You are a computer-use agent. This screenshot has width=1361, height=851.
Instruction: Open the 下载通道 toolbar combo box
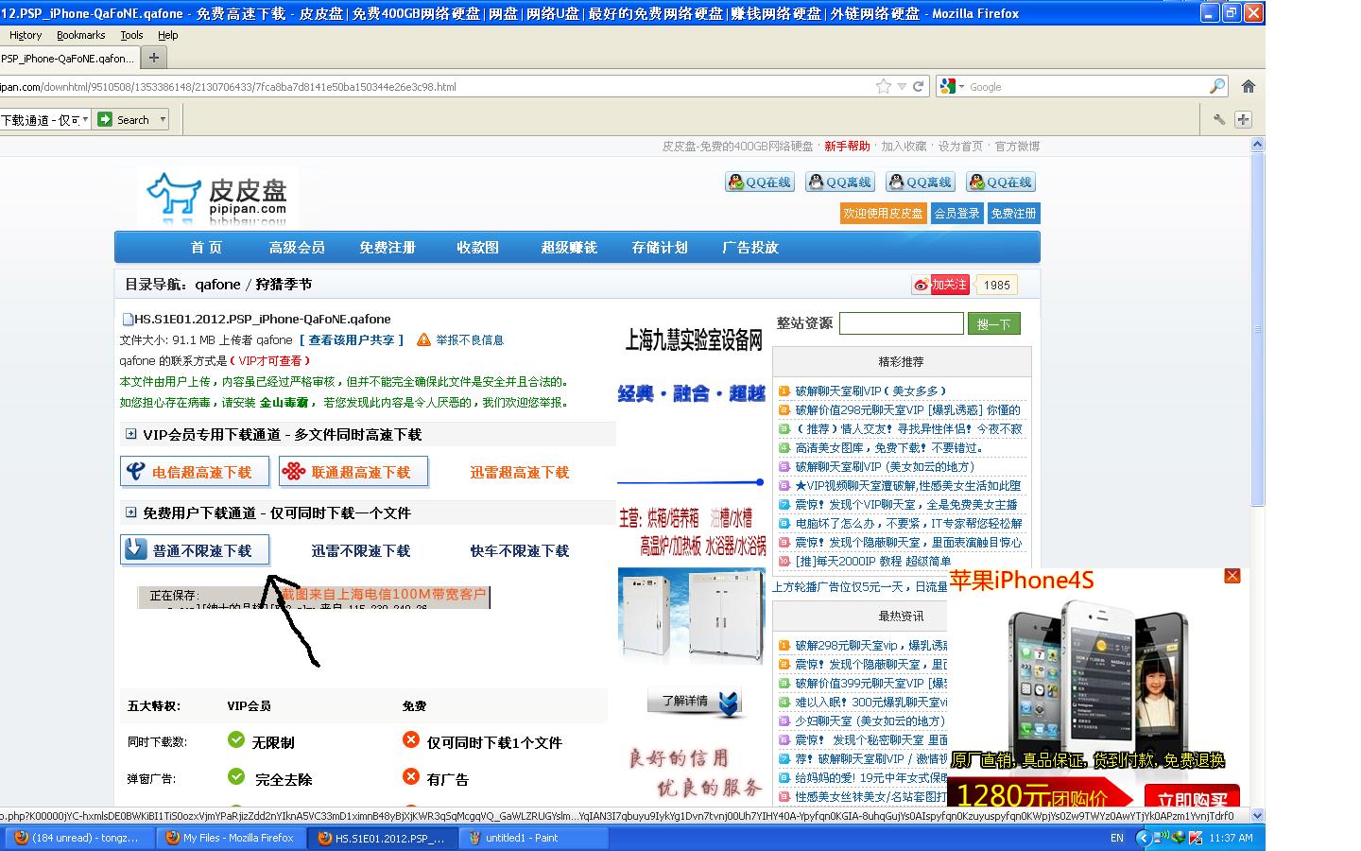coord(45,119)
